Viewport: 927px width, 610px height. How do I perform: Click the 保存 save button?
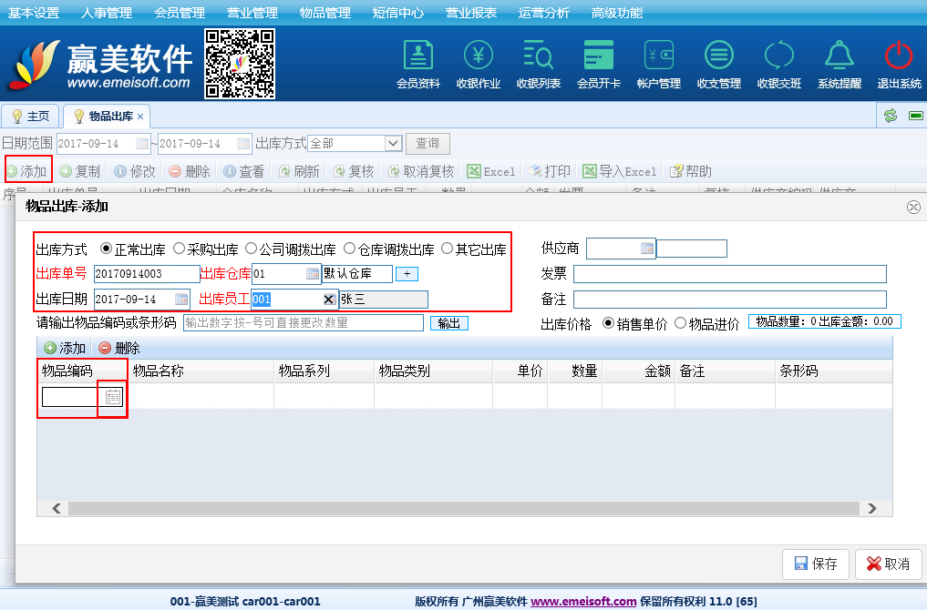[816, 564]
